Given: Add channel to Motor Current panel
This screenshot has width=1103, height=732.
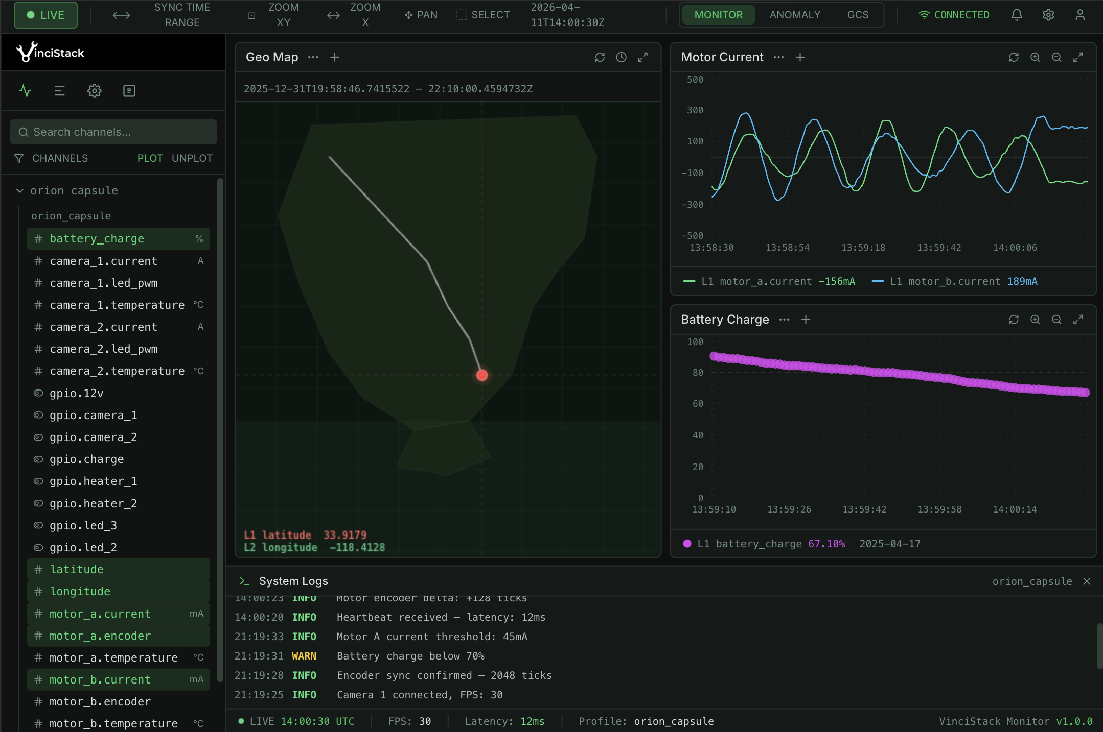Looking at the screenshot, I should coord(800,57).
